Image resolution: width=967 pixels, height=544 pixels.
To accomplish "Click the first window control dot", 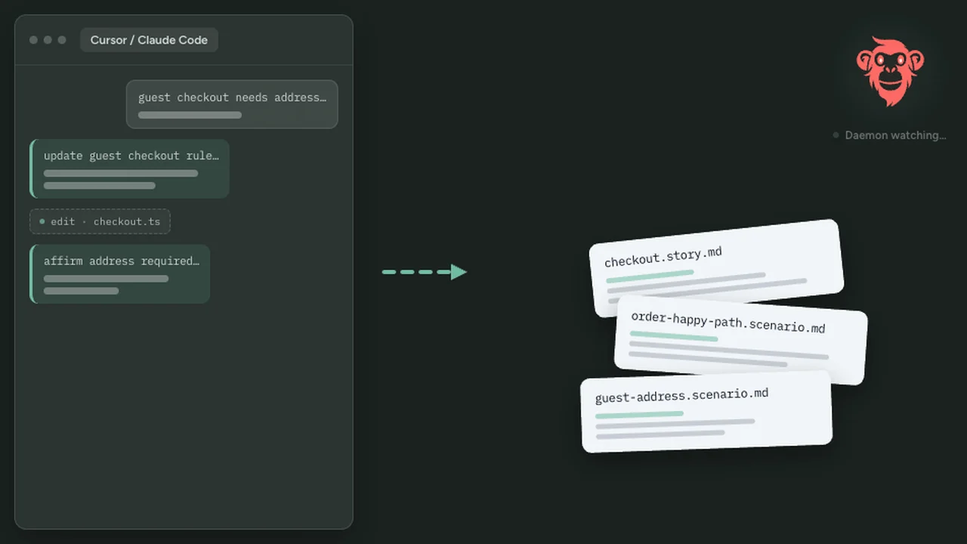I will click(33, 40).
